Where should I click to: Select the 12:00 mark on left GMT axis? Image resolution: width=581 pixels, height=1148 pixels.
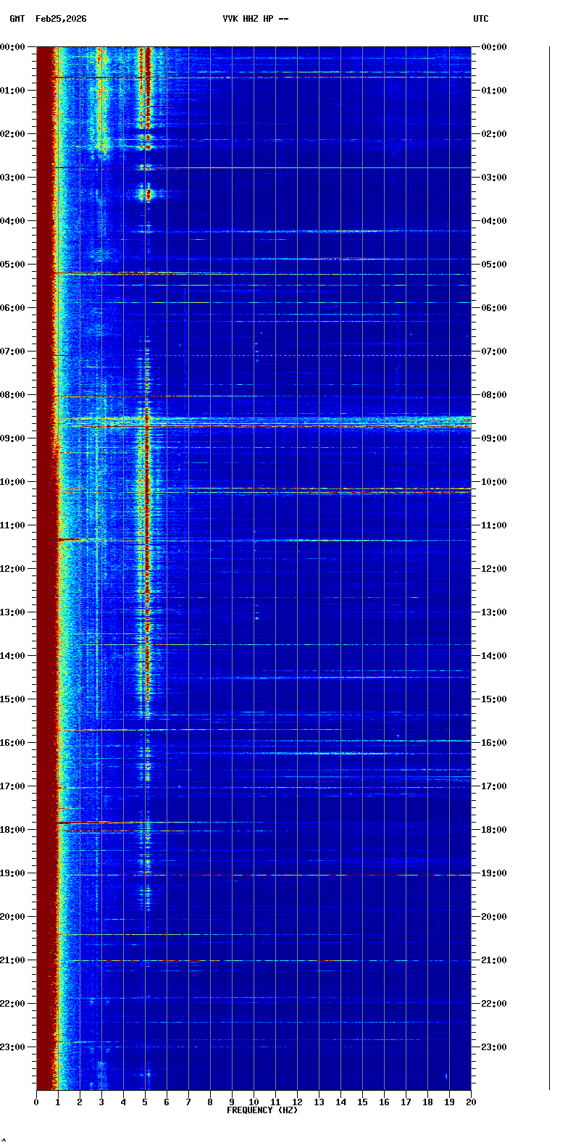14,569
